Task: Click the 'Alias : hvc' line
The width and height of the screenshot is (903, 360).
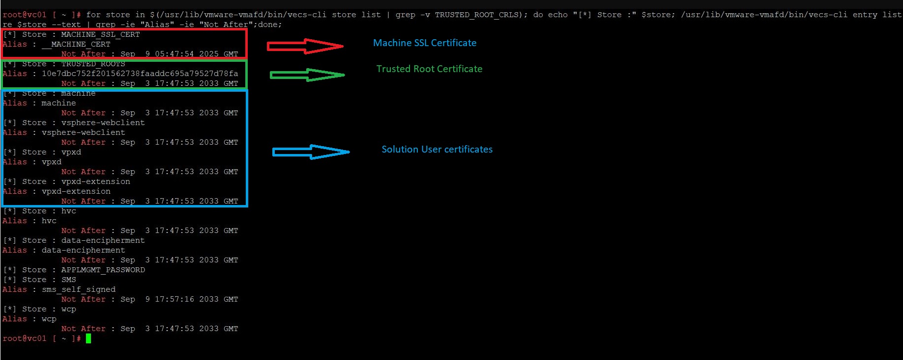Action: coord(29,221)
